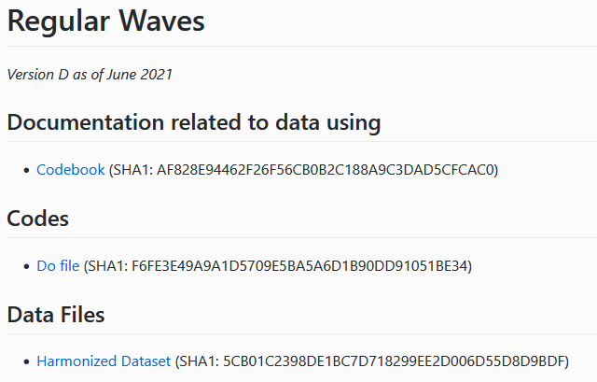The height and width of the screenshot is (382, 597).
Task: Click the Documentation related to data using heading
Action: [x=194, y=122]
